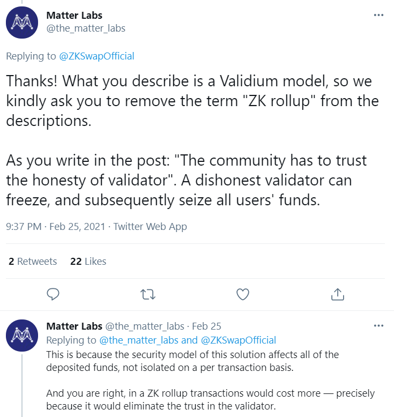Click @ZKSwapOfficial mention in reply tweet
Screen dimensions: 394x417
(x=239, y=340)
